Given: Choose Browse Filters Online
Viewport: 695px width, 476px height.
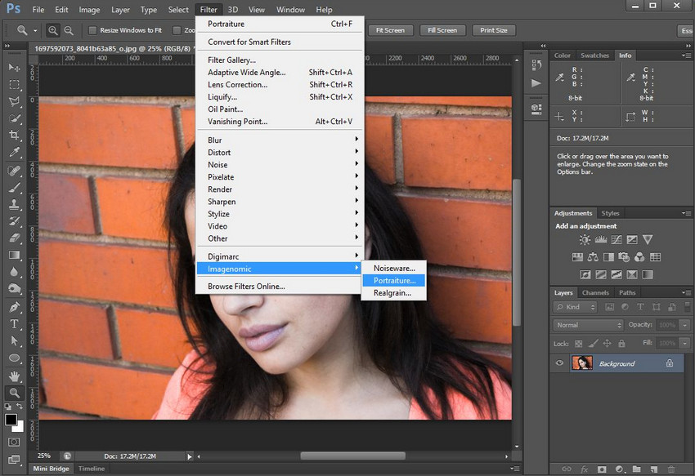Looking at the screenshot, I should pyautogui.click(x=280, y=287).
